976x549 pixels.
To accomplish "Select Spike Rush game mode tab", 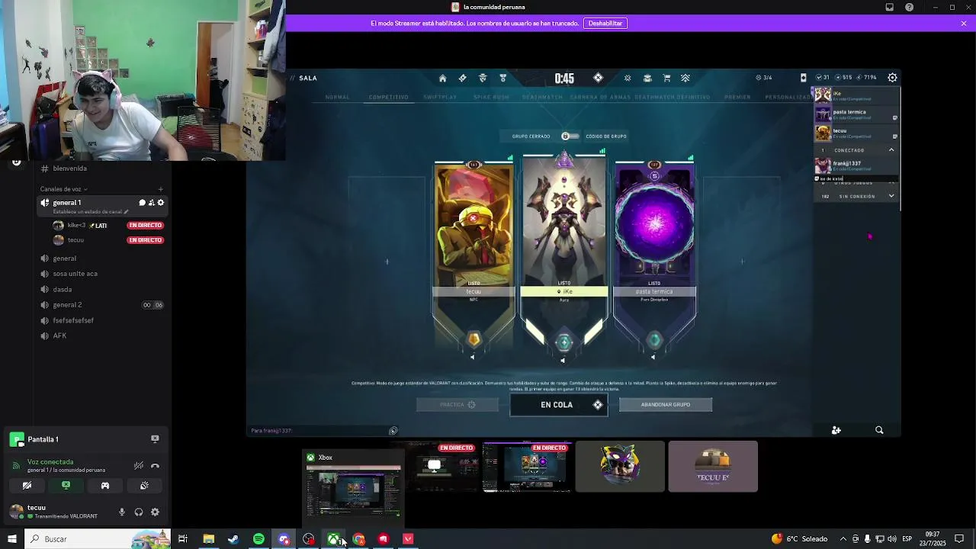I will (491, 98).
